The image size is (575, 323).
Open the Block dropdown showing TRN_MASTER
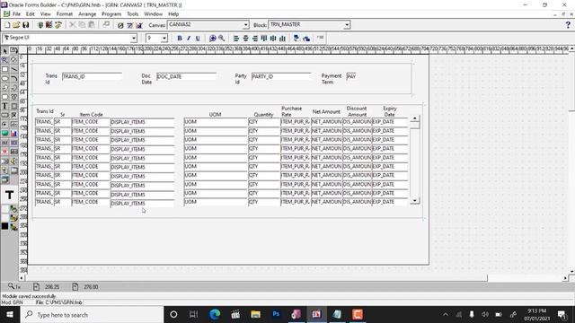(x=347, y=25)
